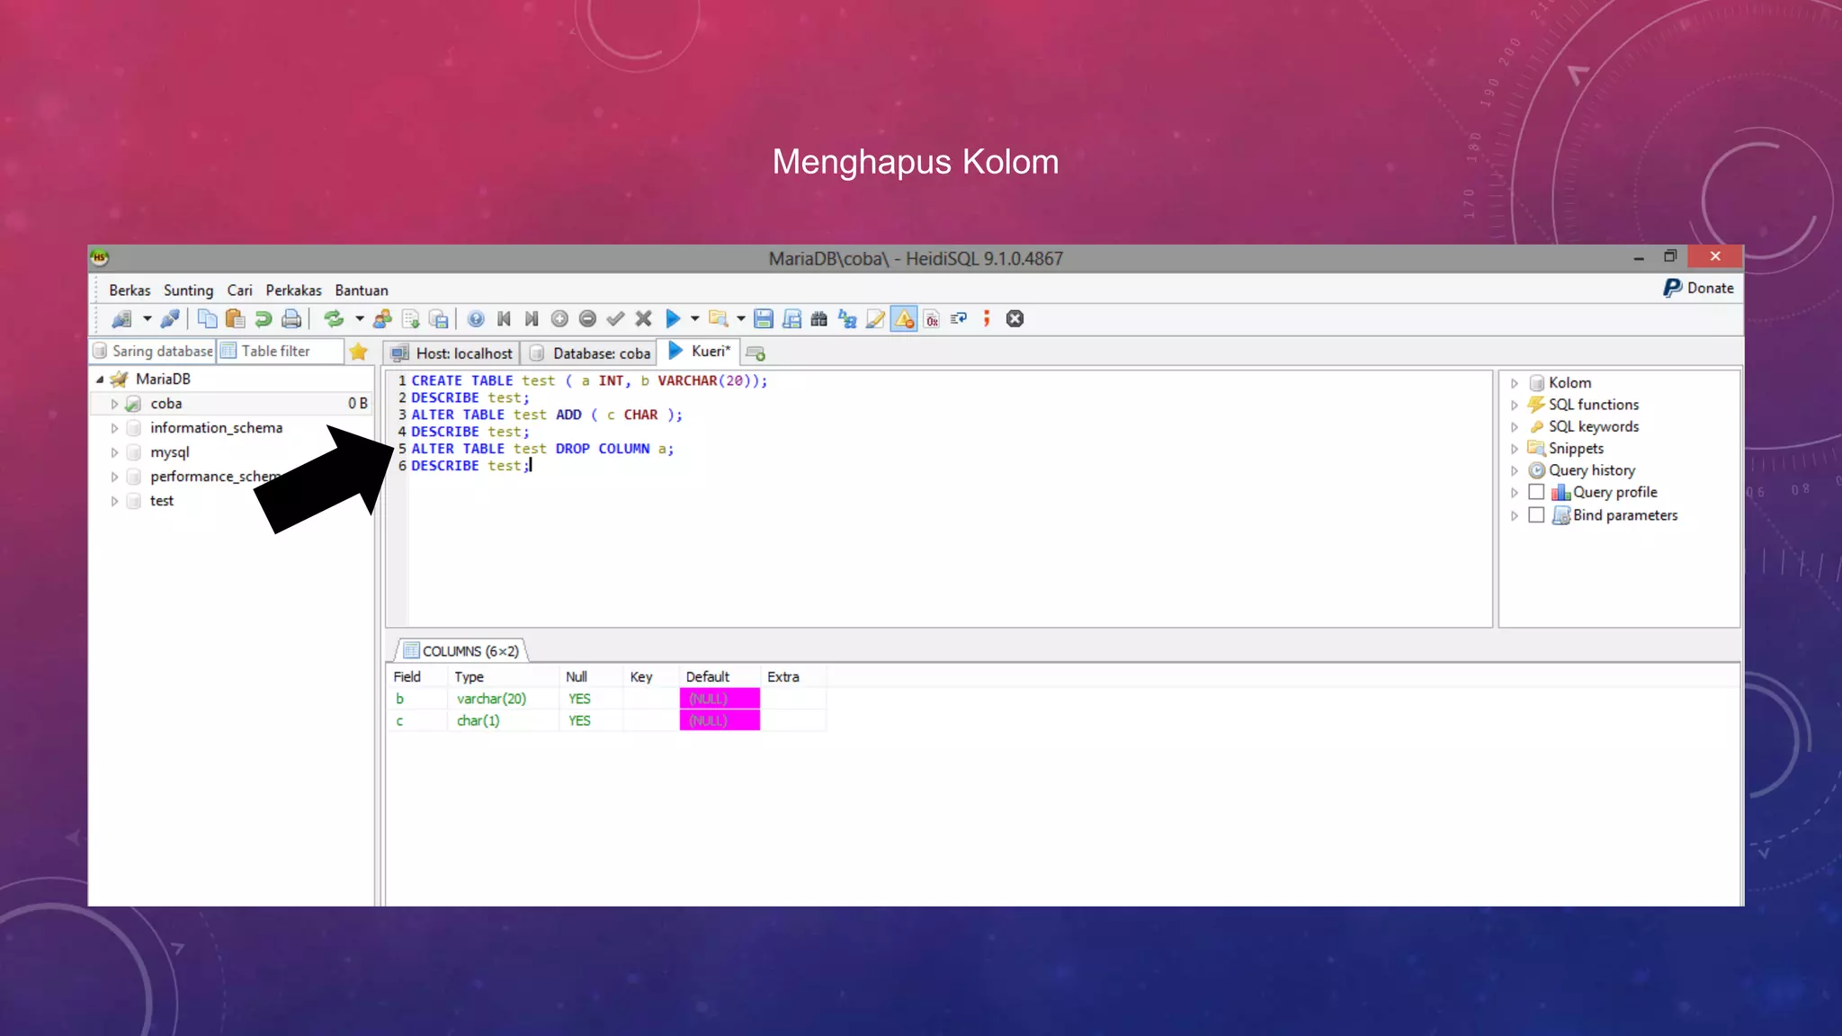Click the binoculars Find text icon

tap(818, 318)
